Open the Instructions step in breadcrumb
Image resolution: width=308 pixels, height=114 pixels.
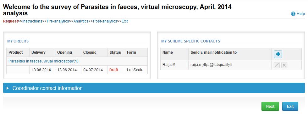pyautogui.click(x=32, y=21)
